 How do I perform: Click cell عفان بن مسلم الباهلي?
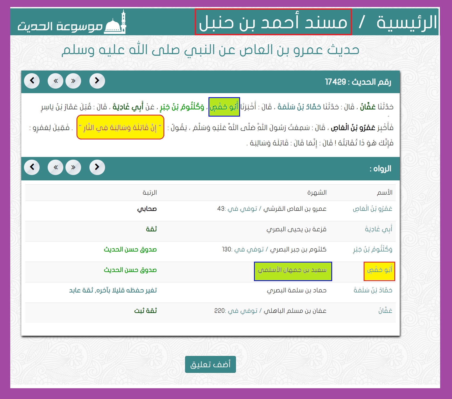pos(295,311)
